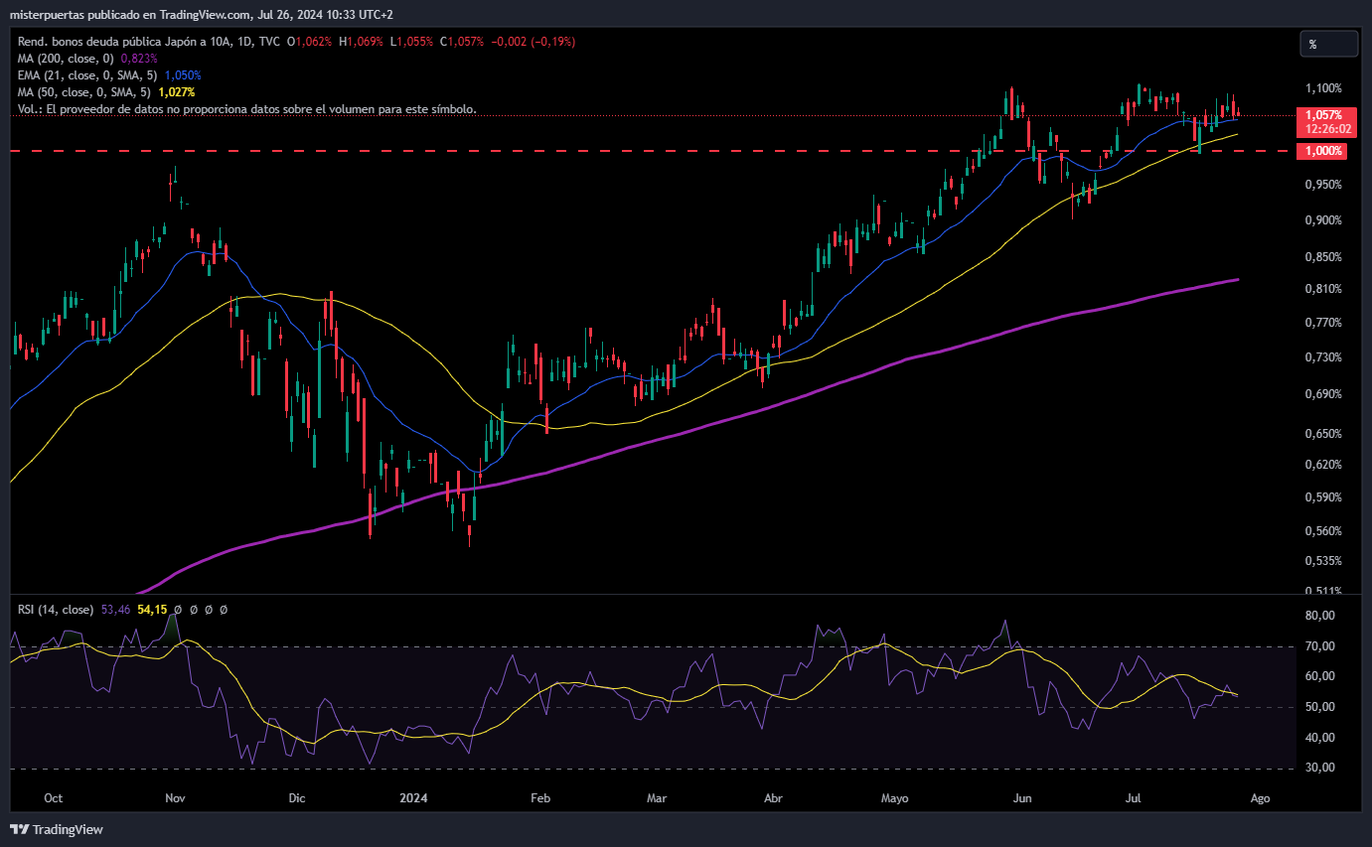Click the Vol. data provider notice
Viewport: 1372px width, 847px height.
pyautogui.click(x=246, y=109)
